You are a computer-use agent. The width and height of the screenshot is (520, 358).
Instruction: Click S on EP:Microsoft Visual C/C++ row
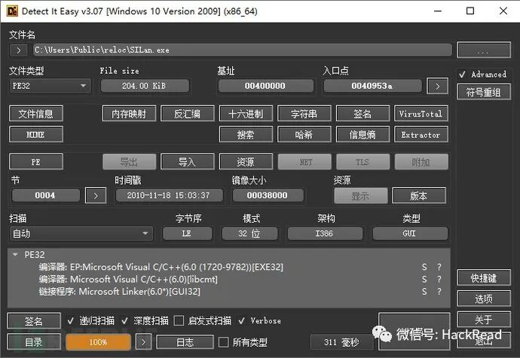point(424,267)
